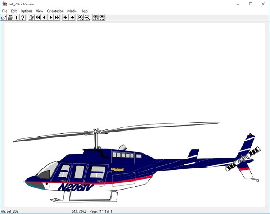Expand the Media menu
The image size is (270, 214).
click(72, 11)
